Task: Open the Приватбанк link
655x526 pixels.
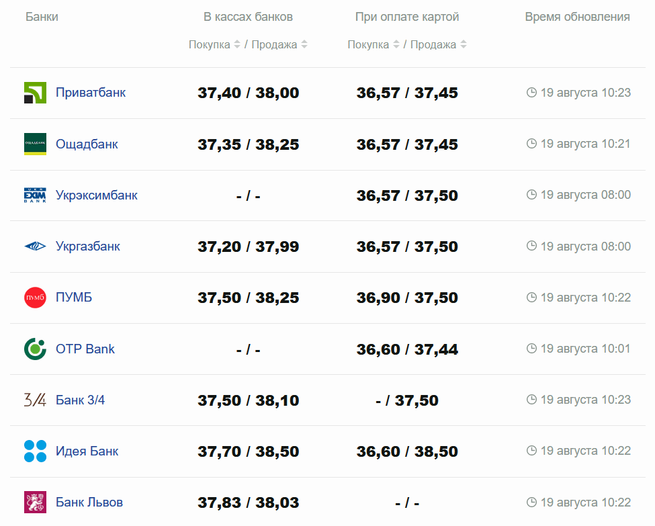Action: tap(91, 93)
